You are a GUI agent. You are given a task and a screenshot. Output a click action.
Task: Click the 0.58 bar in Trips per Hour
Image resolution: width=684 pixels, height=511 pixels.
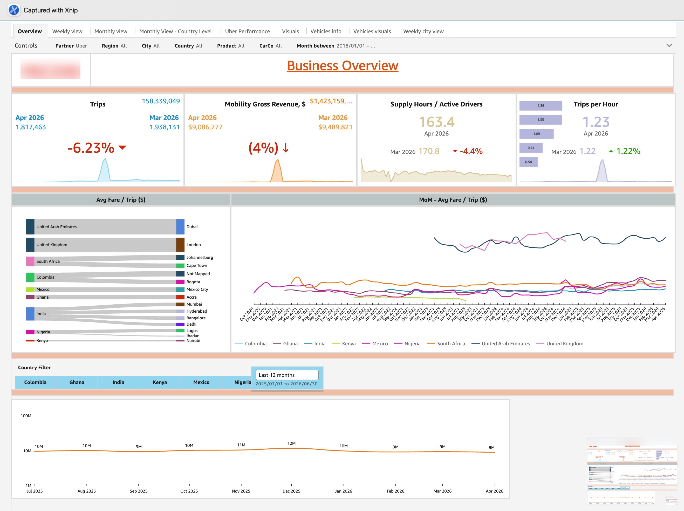[x=528, y=162]
